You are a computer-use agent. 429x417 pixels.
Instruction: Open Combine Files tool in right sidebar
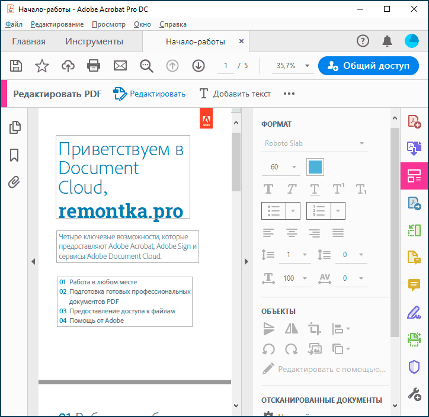pos(414,149)
